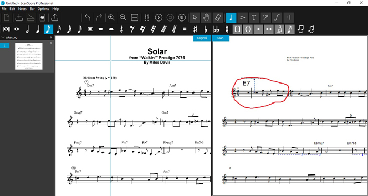Switch to the Original view tab

click(202, 38)
